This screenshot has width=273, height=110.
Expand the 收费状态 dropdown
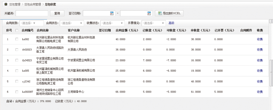(x=112, y=23)
